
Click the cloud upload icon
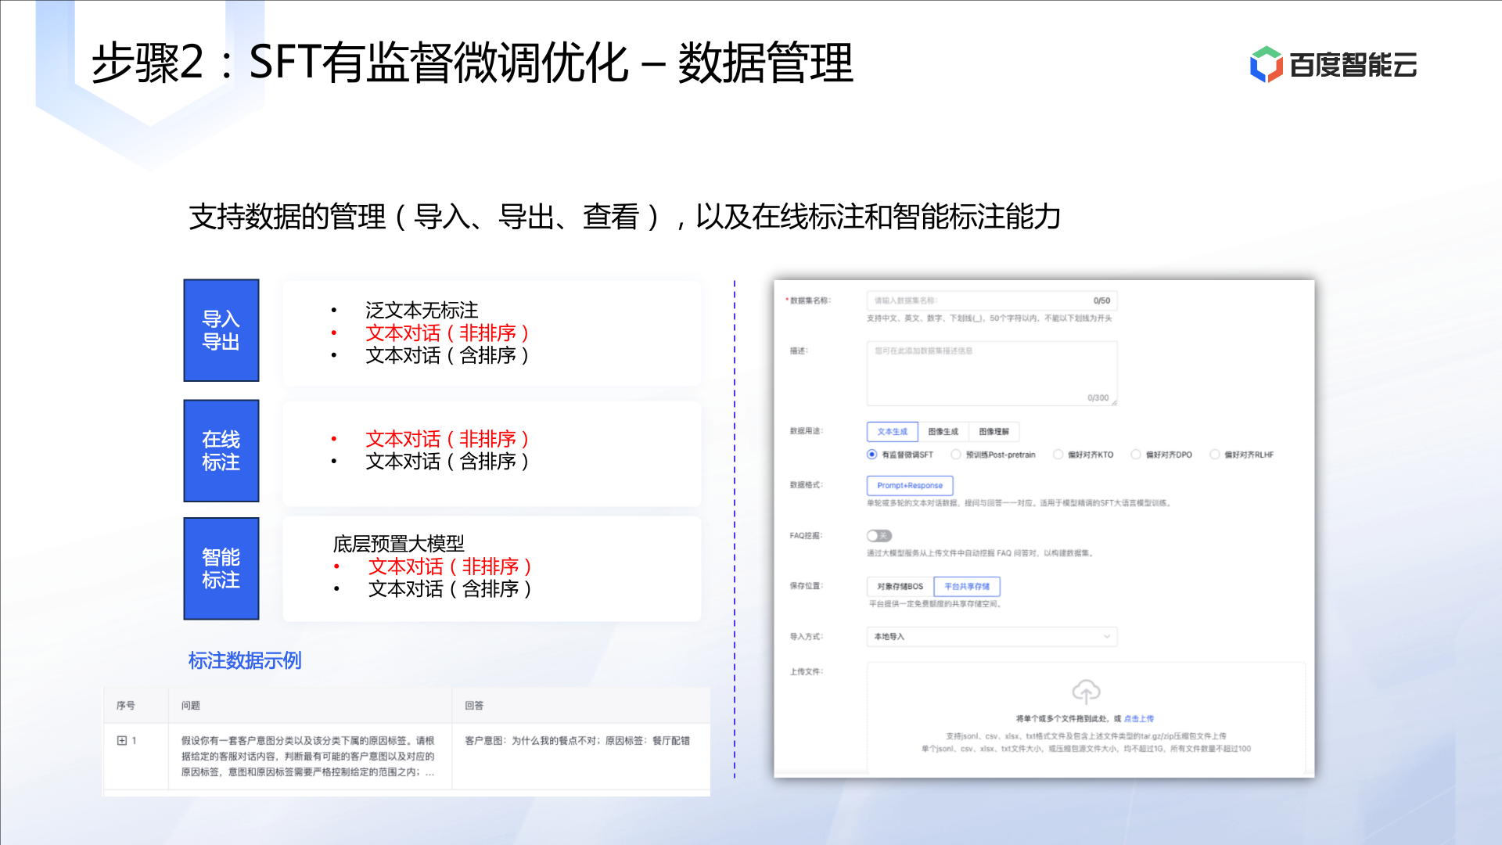click(1086, 692)
